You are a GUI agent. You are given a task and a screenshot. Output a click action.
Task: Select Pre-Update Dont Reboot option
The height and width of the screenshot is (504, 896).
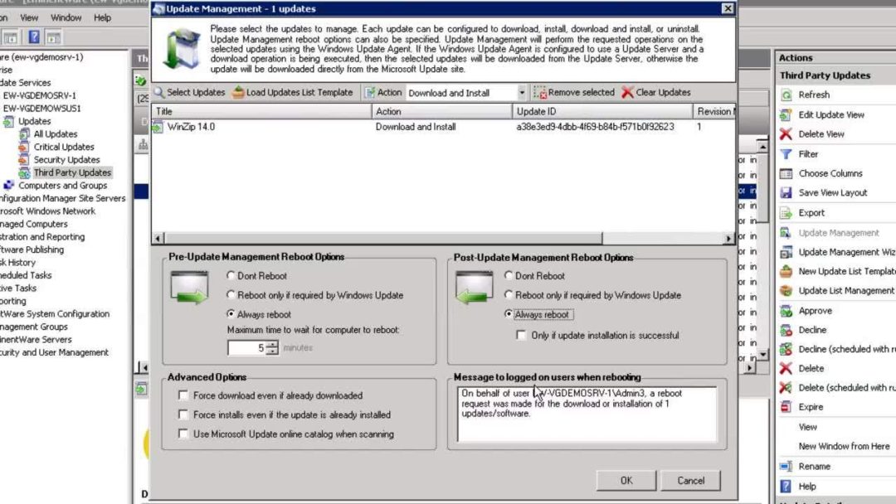tap(231, 276)
